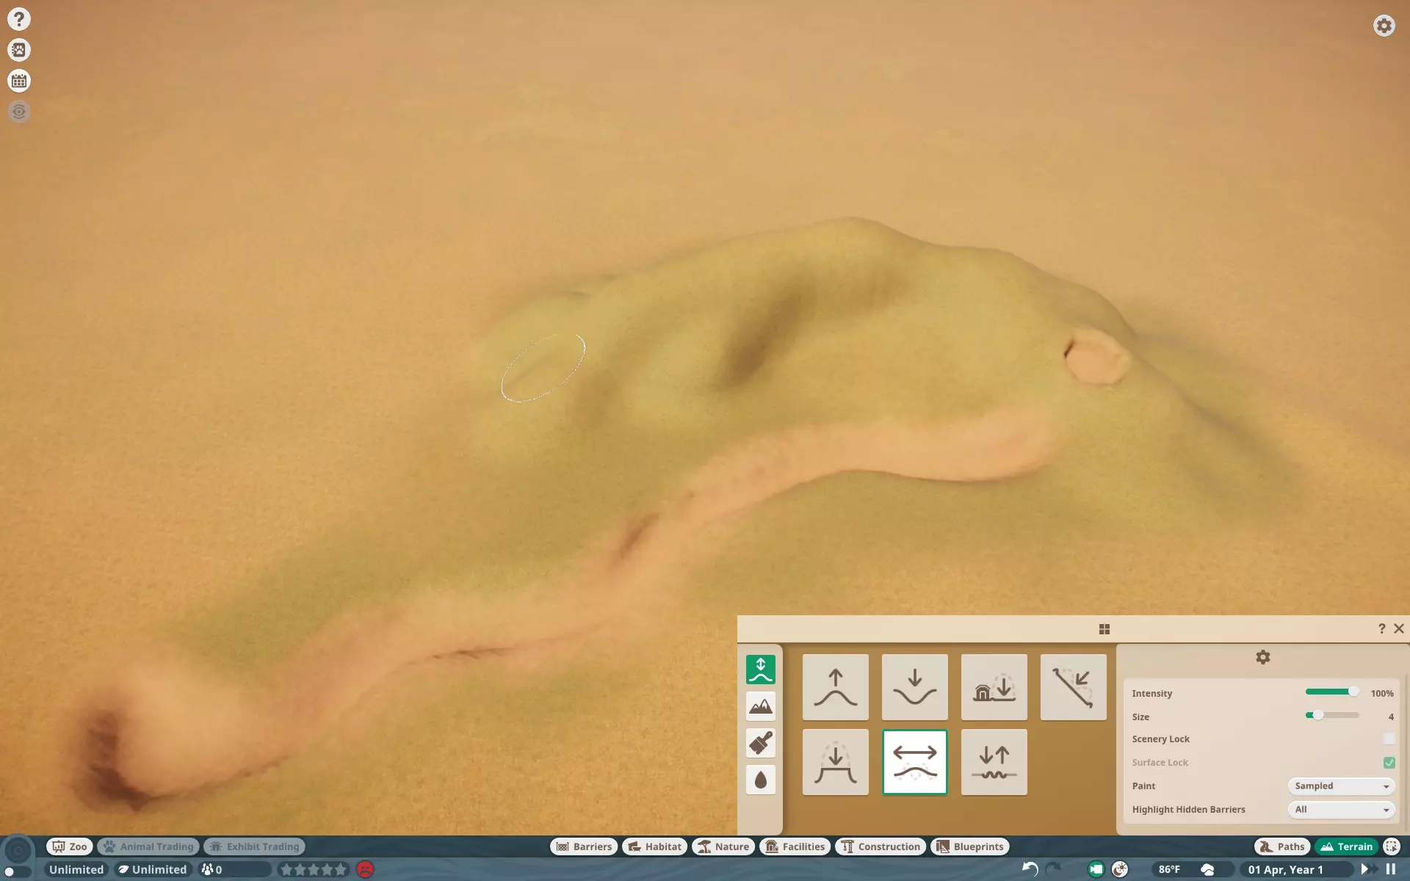Open the Habitat menu tab
This screenshot has width=1410, height=881.
point(655,846)
